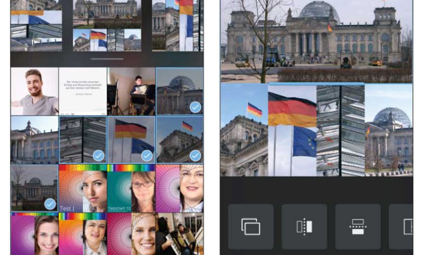This screenshot has width=423, height=255.
Task: Select the bottom-row orange background portrait
Action: 83,234
